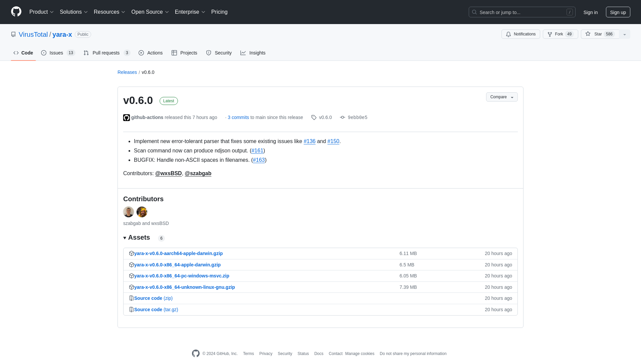This screenshot has width=641, height=361.
Task: Open issue #150 link
Action: click(333, 142)
